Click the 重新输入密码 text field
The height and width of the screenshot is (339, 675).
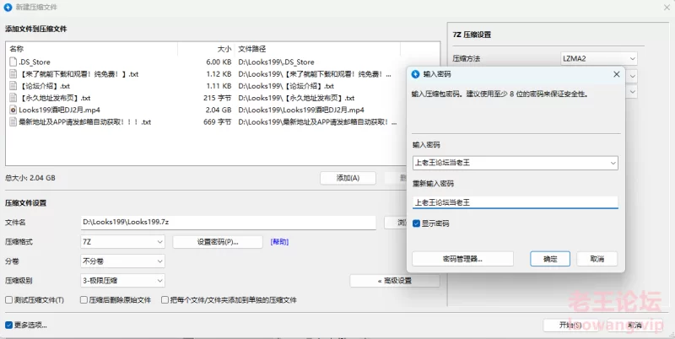tap(515, 202)
